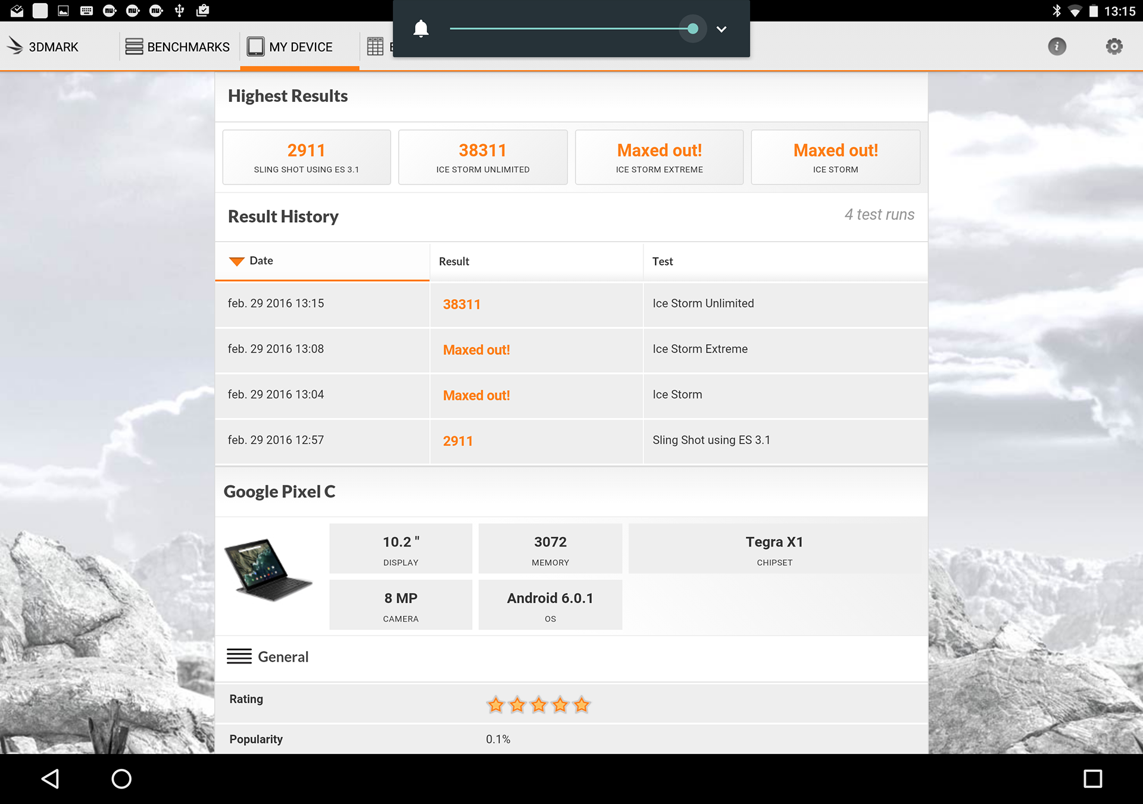Adjust the notification volume slider

click(571, 29)
